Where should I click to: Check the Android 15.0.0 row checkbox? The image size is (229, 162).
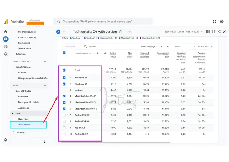click(x=64, y=115)
